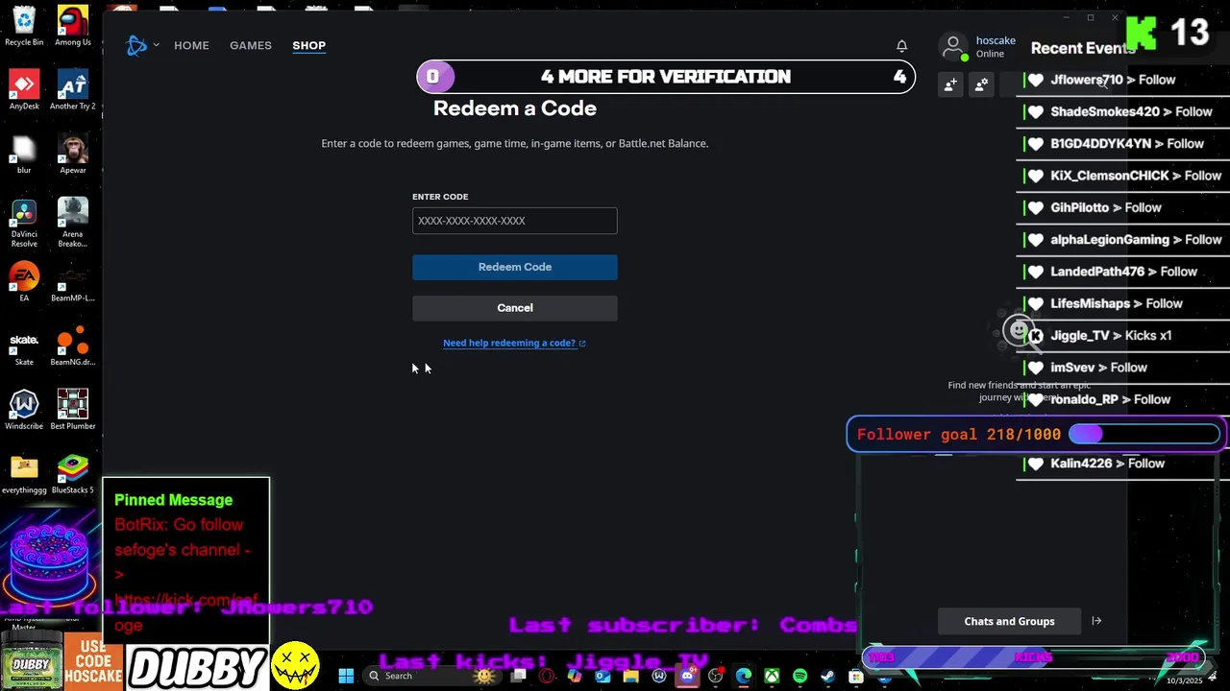Open Need help redeeming a code link
The width and height of the screenshot is (1230, 691).
click(x=514, y=343)
